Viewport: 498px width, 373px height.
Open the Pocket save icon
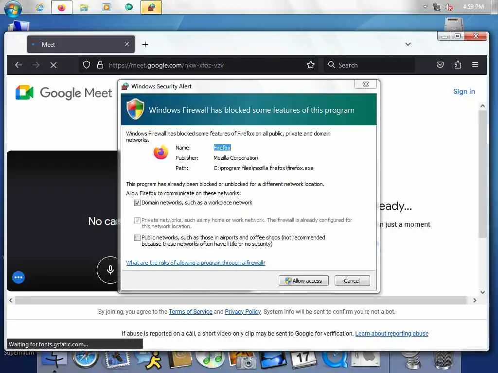point(440,65)
